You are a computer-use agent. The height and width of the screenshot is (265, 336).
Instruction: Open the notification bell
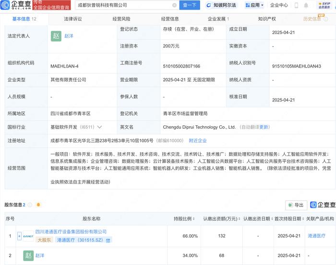pyautogui.click(x=306, y=5)
